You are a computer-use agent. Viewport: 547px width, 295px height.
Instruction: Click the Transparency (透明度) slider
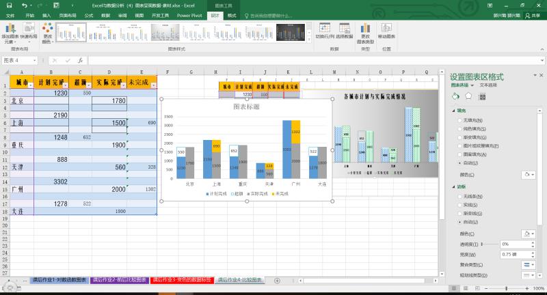[x=490, y=244]
